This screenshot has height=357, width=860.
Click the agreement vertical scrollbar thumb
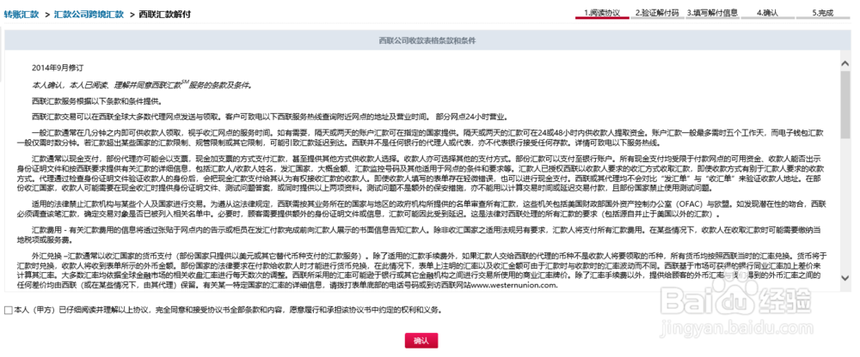point(845,106)
